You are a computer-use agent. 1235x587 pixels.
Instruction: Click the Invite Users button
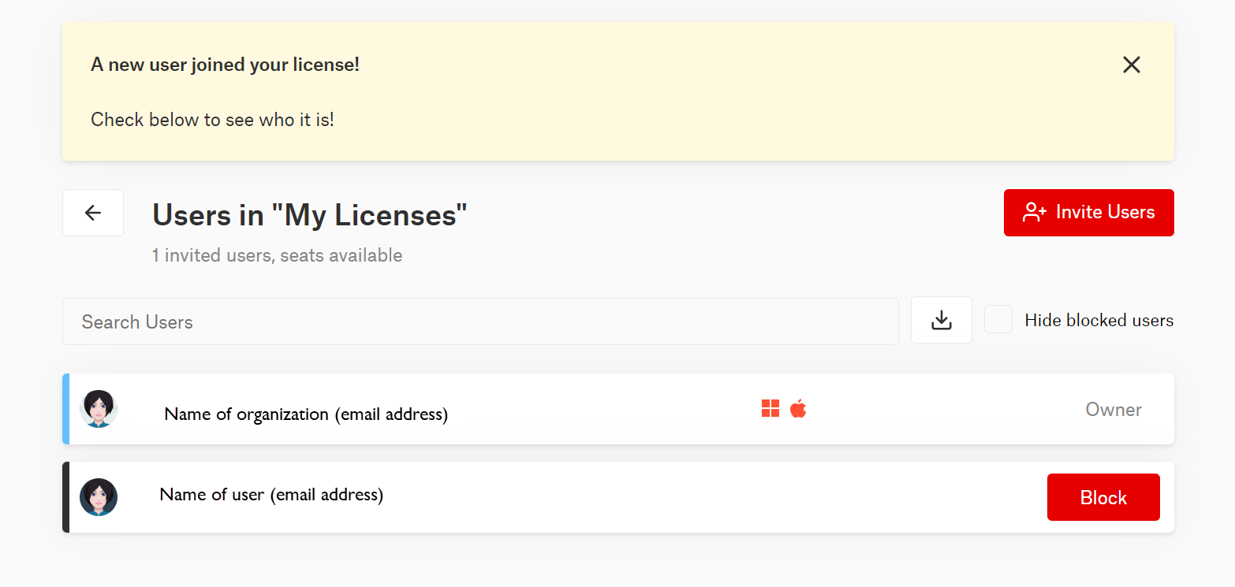click(x=1088, y=213)
